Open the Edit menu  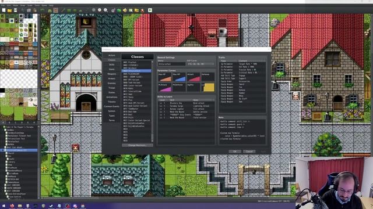point(9,5)
